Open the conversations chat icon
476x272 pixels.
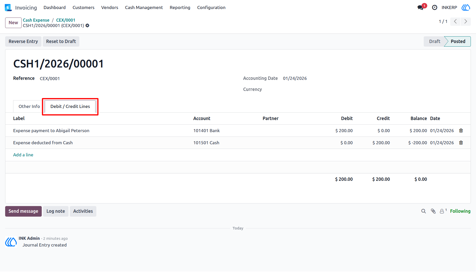click(420, 7)
